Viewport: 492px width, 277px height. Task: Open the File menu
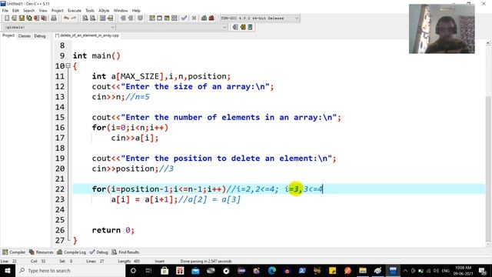5,10
